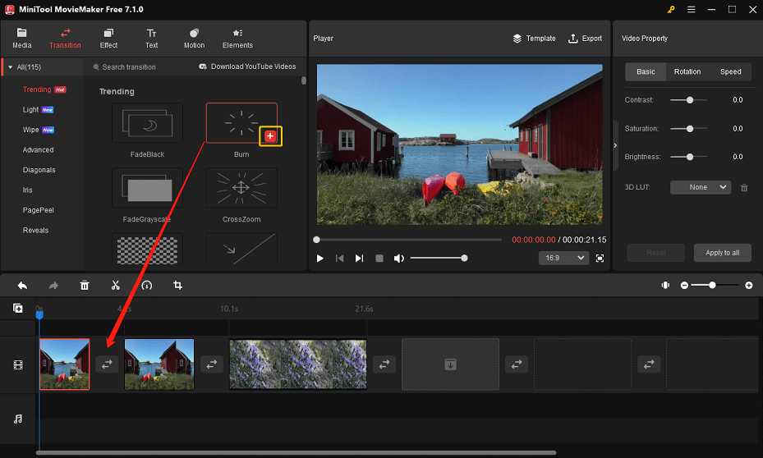This screenshot has width=763, height=458.
Task: Open the crop tool
Action: tap(177, 286)
